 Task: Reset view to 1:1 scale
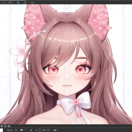[x=36, y=130]
